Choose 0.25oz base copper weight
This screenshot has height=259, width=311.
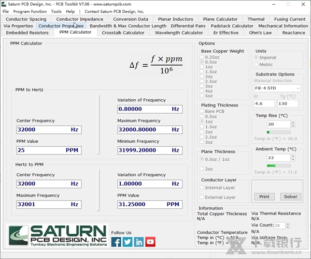[x=202, y=57]
